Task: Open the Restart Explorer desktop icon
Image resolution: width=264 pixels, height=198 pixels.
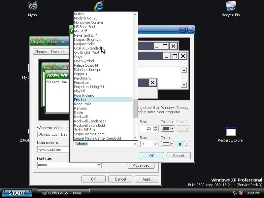Action: 231,135
